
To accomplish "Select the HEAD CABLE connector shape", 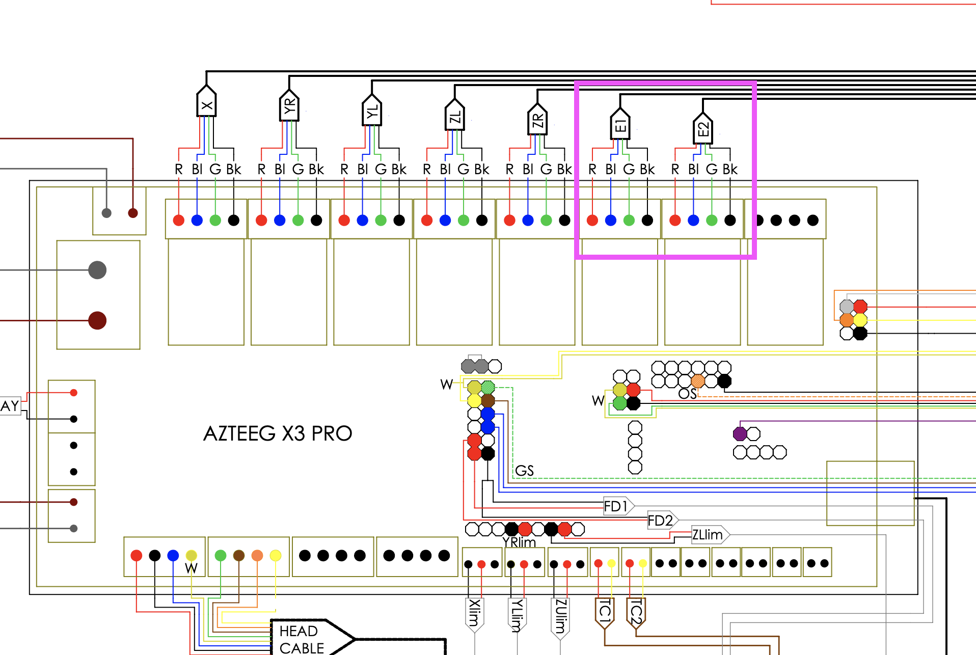I will (x=311, y=639).
